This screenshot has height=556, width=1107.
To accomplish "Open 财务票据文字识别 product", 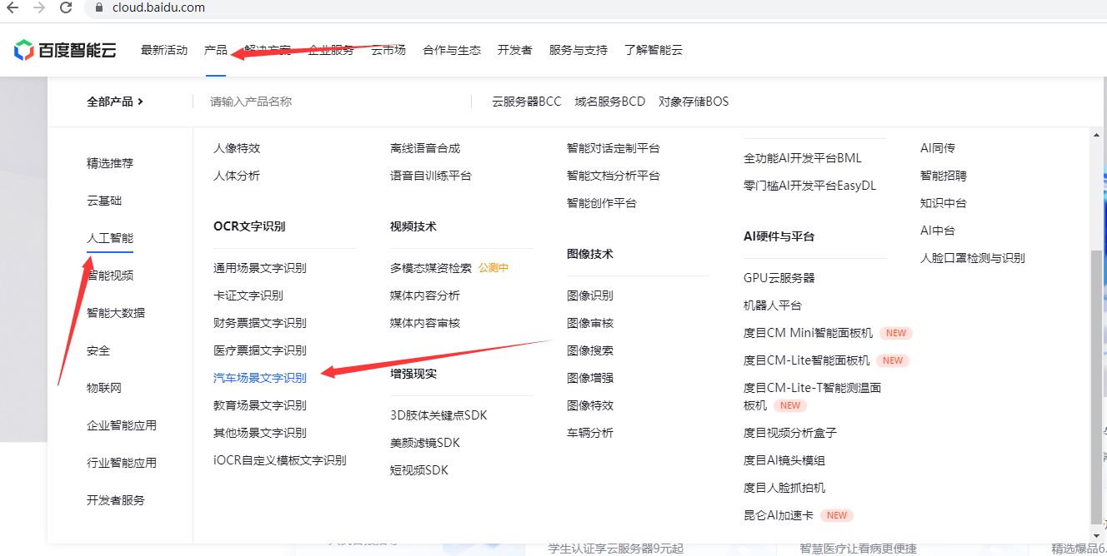I will click(260, 323).
